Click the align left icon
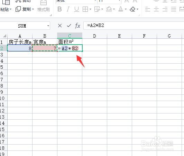 click(x=147, y=9)
